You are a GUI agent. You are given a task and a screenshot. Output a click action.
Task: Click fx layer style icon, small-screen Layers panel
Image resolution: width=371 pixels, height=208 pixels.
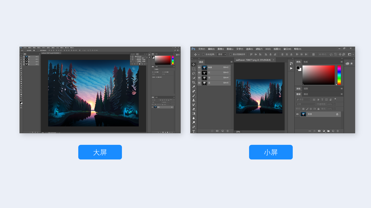pyautogui.click(x=314, y=131)
